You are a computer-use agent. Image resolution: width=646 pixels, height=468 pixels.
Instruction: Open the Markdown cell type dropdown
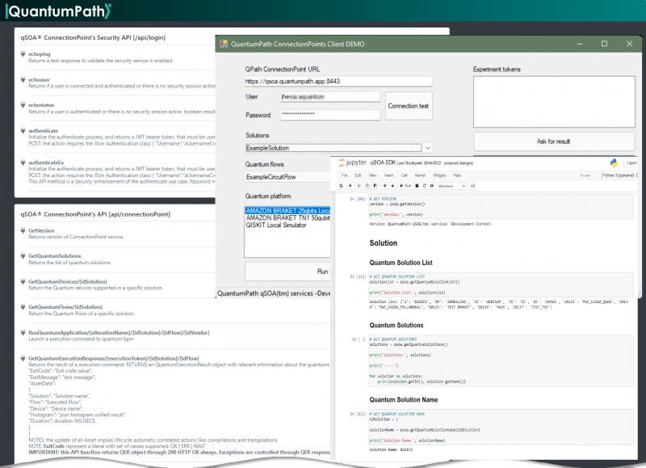[450, 186]
